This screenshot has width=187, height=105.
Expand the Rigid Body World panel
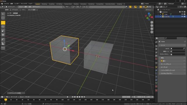(x=172, y=70)
